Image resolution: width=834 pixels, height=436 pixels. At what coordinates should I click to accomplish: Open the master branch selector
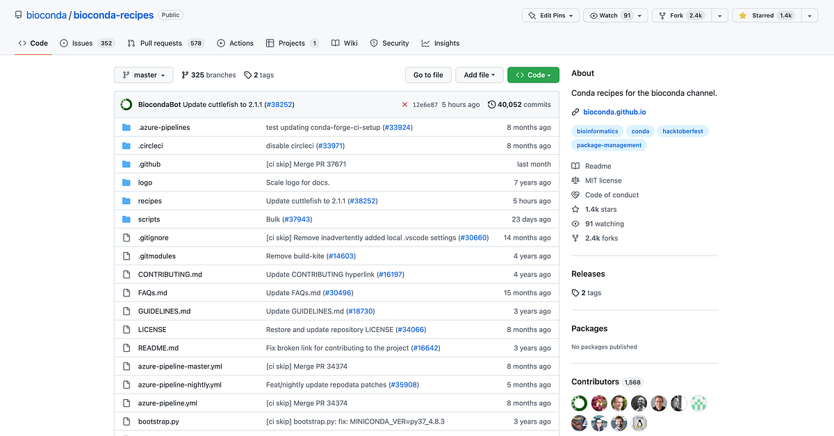(x=143, y=74)
